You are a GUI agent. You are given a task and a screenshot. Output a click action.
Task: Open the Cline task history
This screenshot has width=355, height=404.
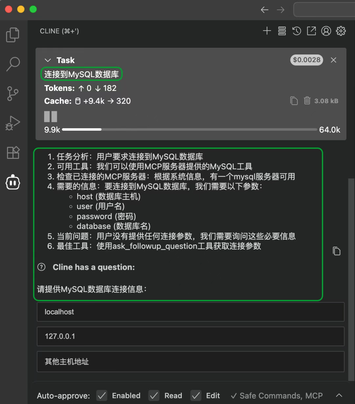point(296,31)
